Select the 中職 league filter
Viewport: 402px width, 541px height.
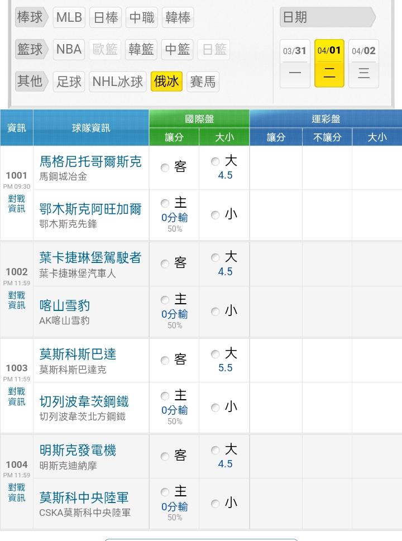coord(142,17)
